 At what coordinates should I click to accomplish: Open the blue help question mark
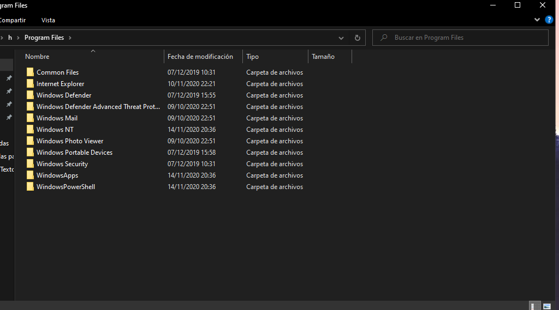pos(549,20)
